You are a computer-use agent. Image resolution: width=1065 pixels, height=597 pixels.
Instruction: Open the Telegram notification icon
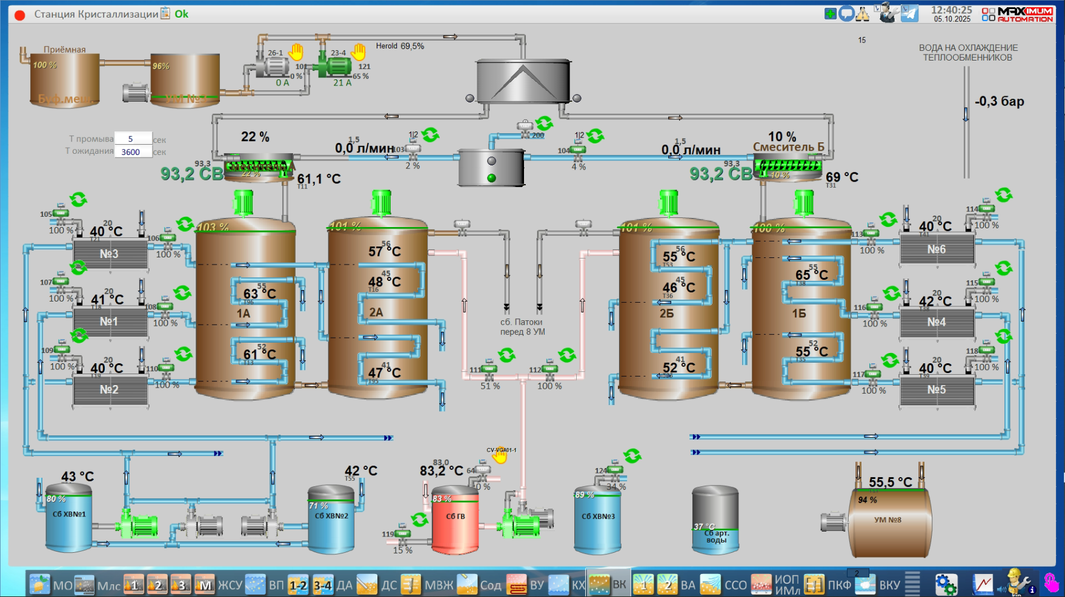909,13
